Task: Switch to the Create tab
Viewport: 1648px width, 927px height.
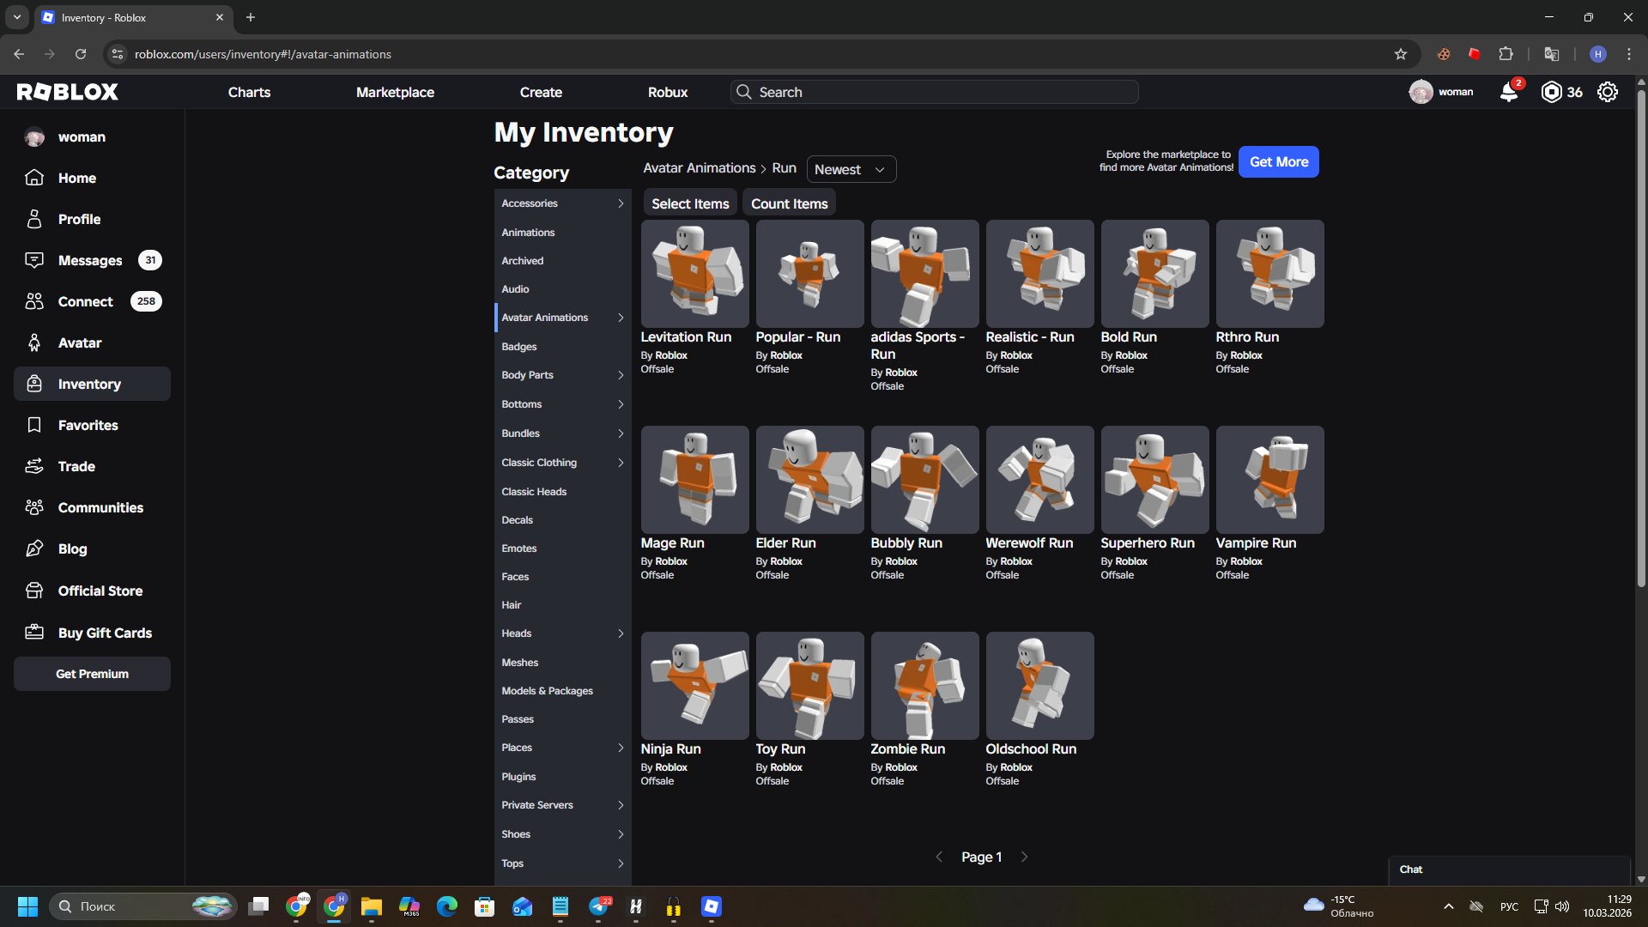Action: (541, 92)
